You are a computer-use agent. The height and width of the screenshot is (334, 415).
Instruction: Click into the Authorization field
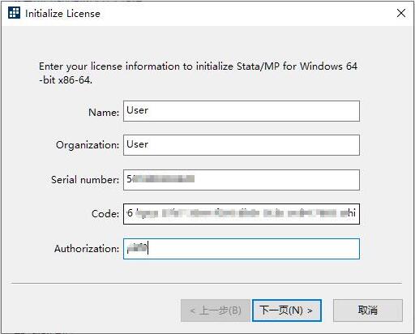(242, 249)
